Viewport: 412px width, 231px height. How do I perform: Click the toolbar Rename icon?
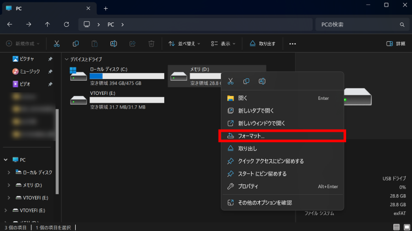click(114, 43)
